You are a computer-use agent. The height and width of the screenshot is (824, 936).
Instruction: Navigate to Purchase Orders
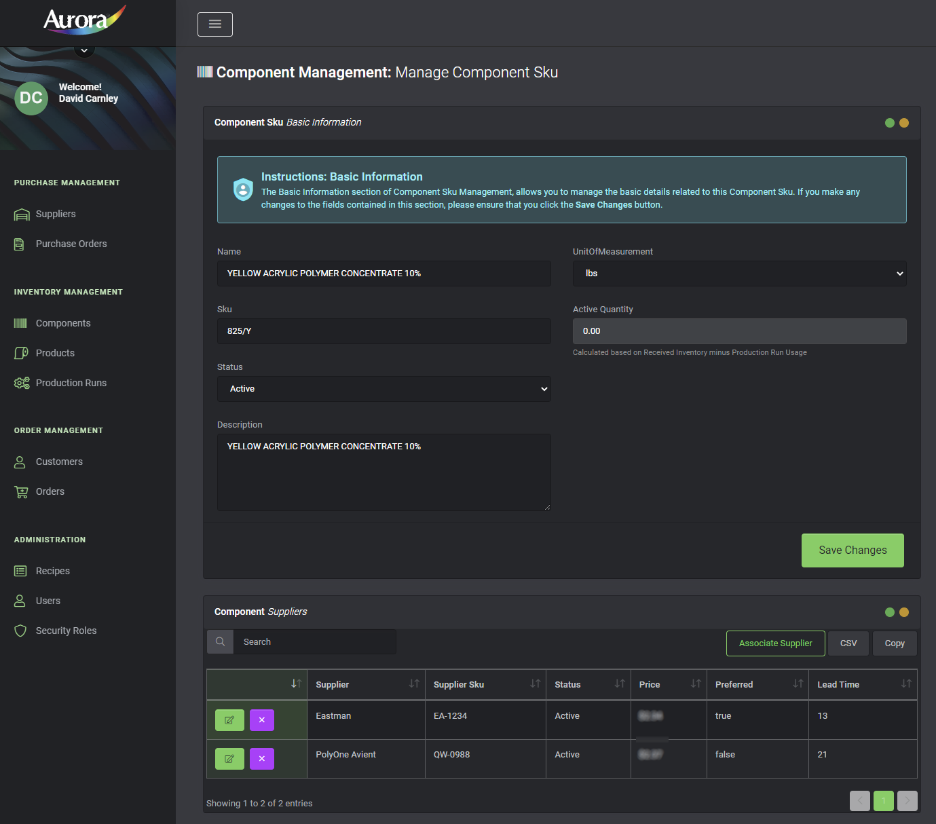click(71, 244)
